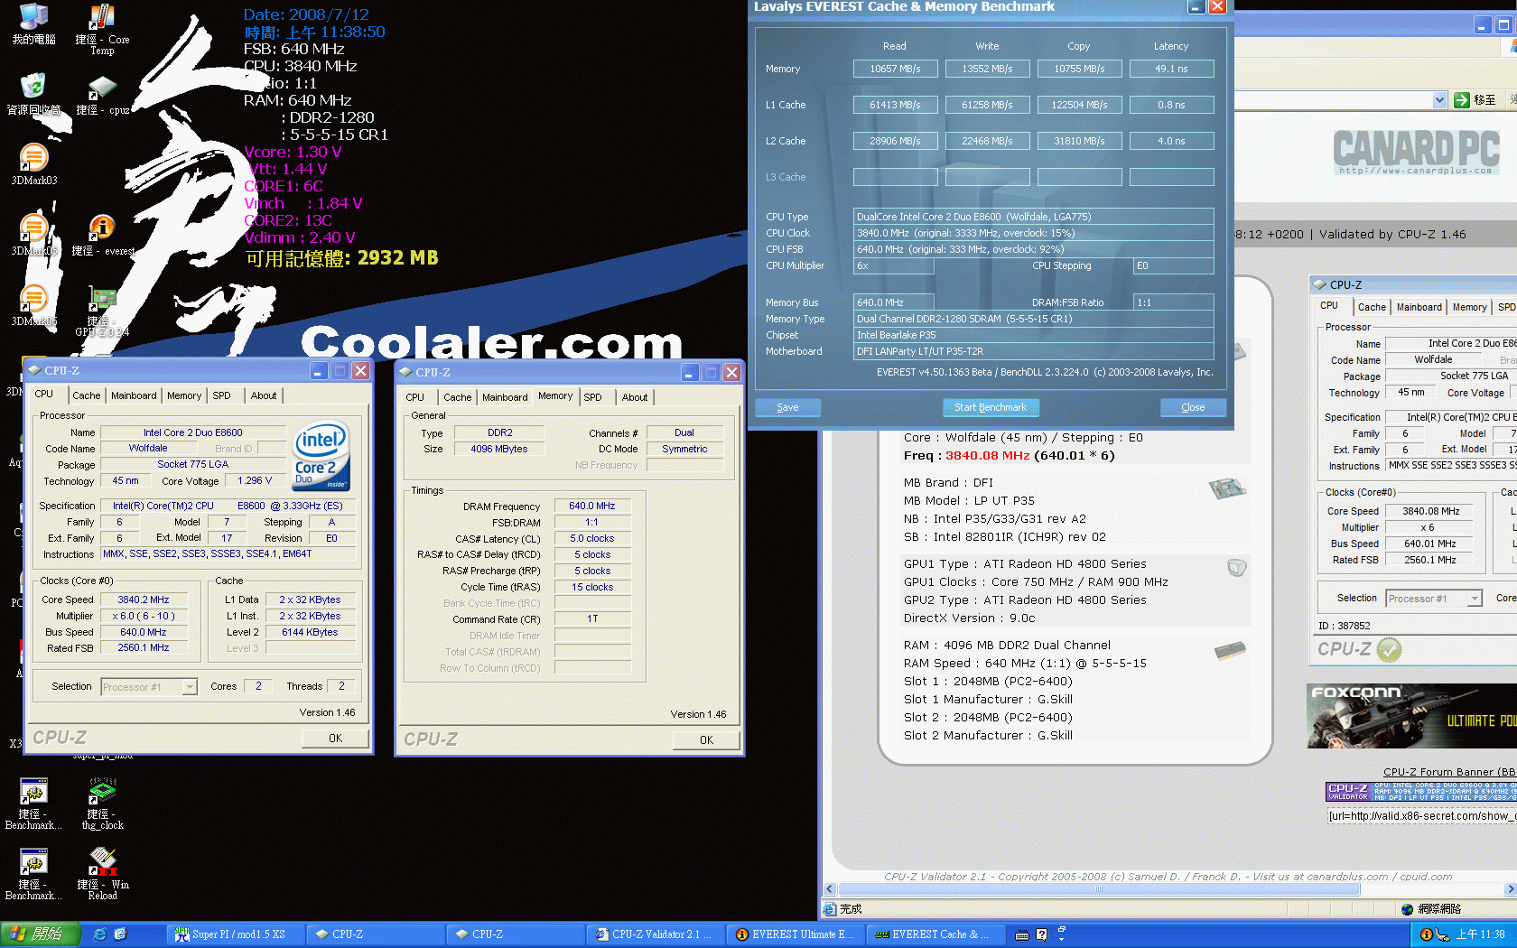Click the language bar help icon
The width and height of the screenshot is (1517, 948).
click(1041, 934)
